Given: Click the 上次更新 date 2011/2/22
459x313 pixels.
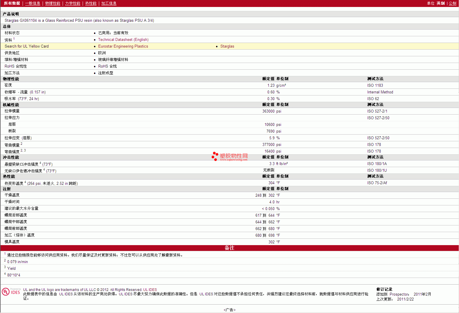Looking at the screenshot, I should pyautogui.click(x=405, y=299).
